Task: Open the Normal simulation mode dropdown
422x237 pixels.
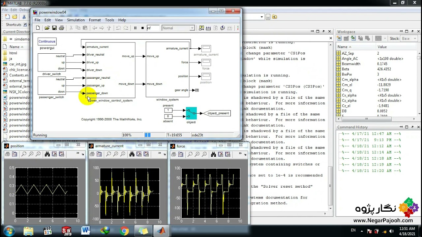Action: (x=178, y=28)
